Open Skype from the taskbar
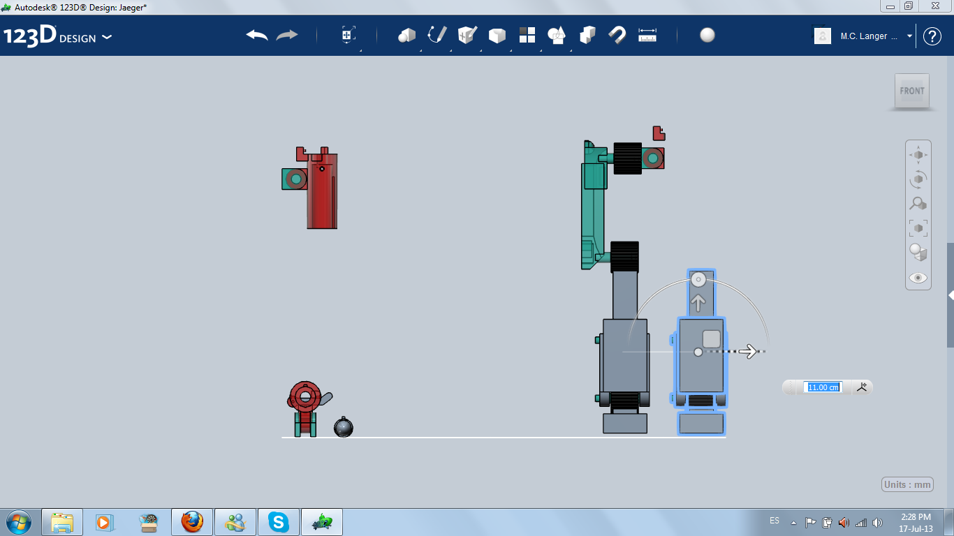Screen dimensions: 954x536 pyautogui.click(x=278, y=522)
